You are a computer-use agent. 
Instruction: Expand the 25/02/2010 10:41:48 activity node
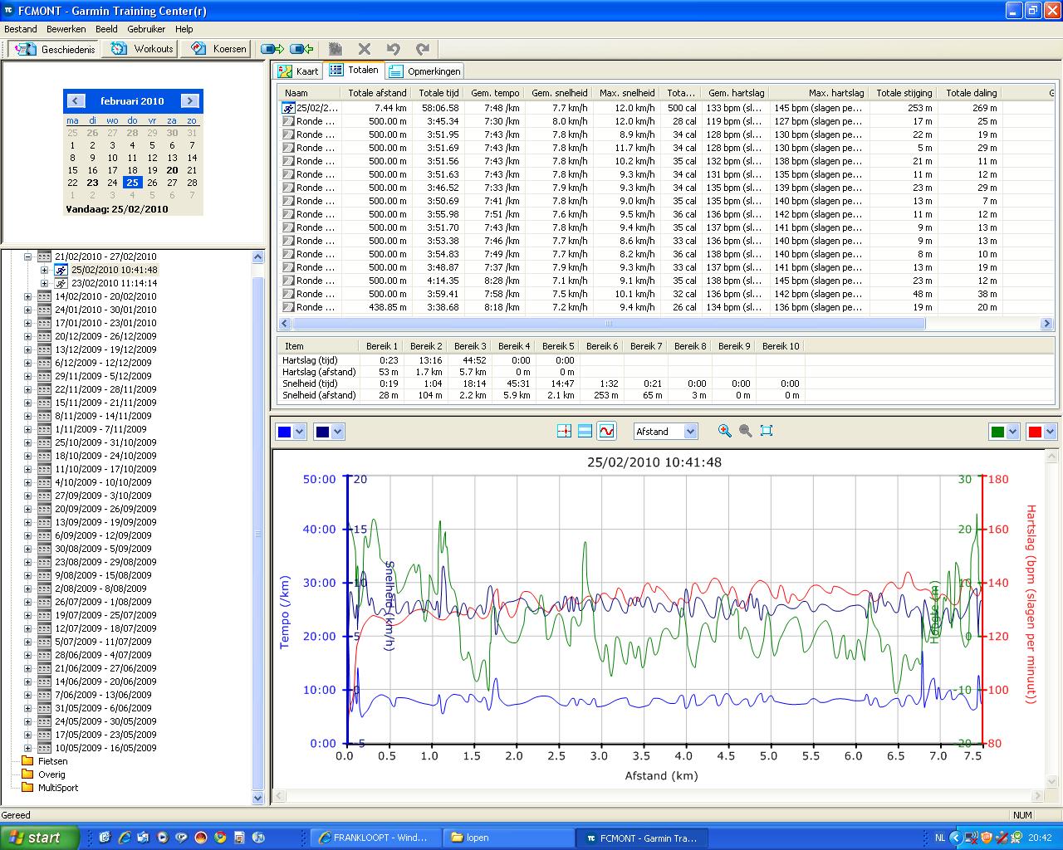point(44,270)
